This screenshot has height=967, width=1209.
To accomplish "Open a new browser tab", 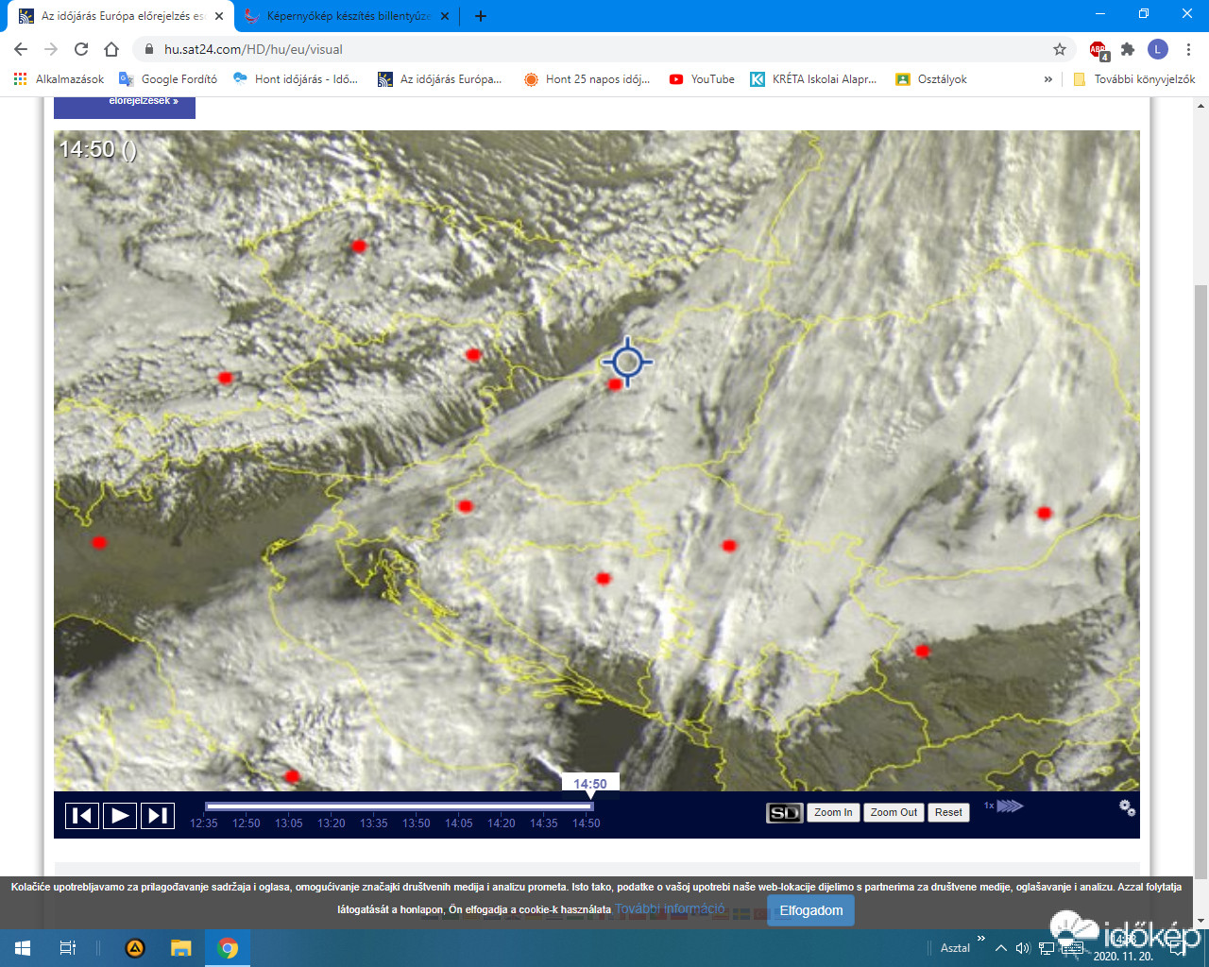I will pyautogui.click(x=481, y=16).
